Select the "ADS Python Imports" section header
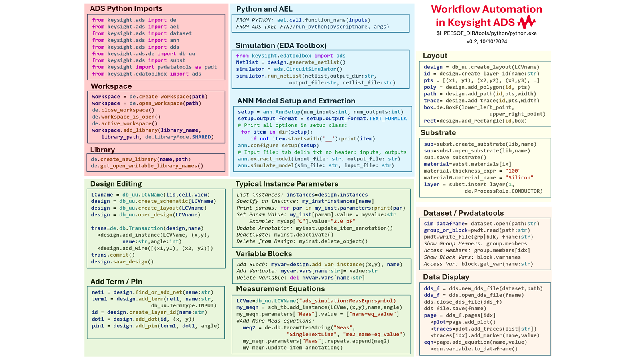This screenshot has width=638, height=358. tap(127, 8)
